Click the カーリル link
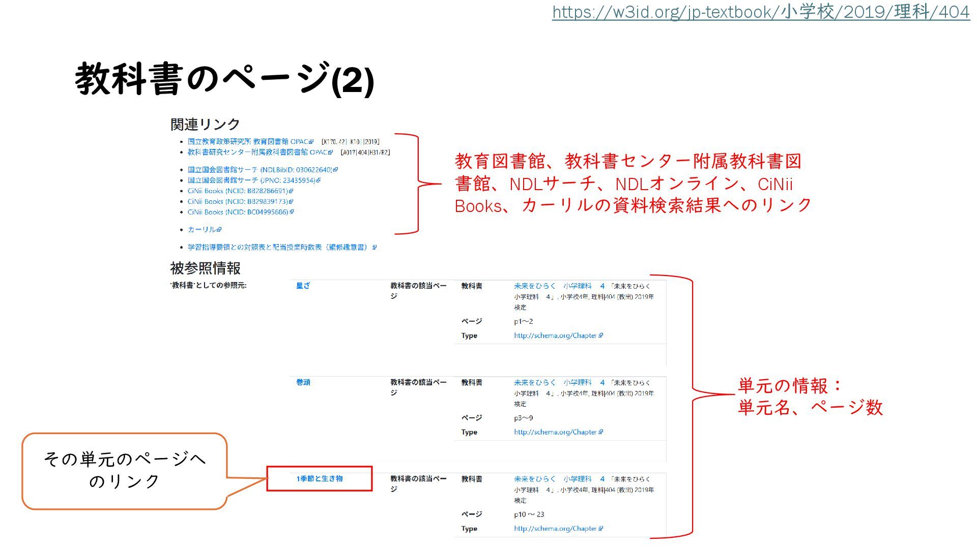This screenshot has width=977, height=549. 202,230
